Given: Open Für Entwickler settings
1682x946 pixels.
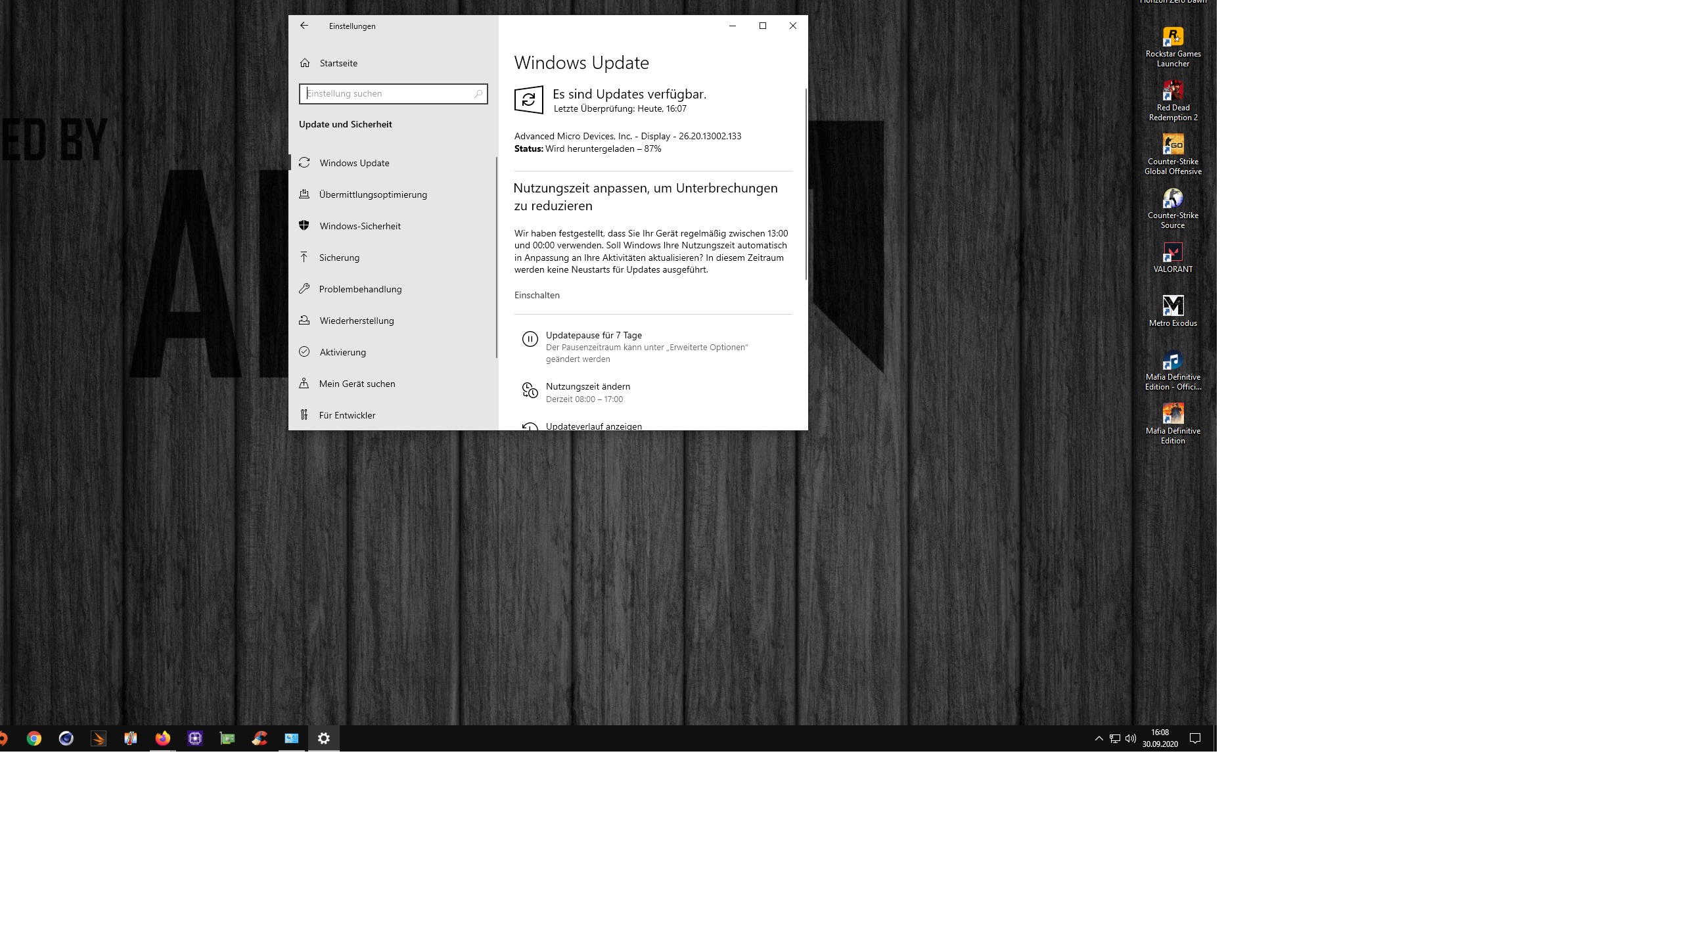Looking at the screenshot, I should click(347, 415).
